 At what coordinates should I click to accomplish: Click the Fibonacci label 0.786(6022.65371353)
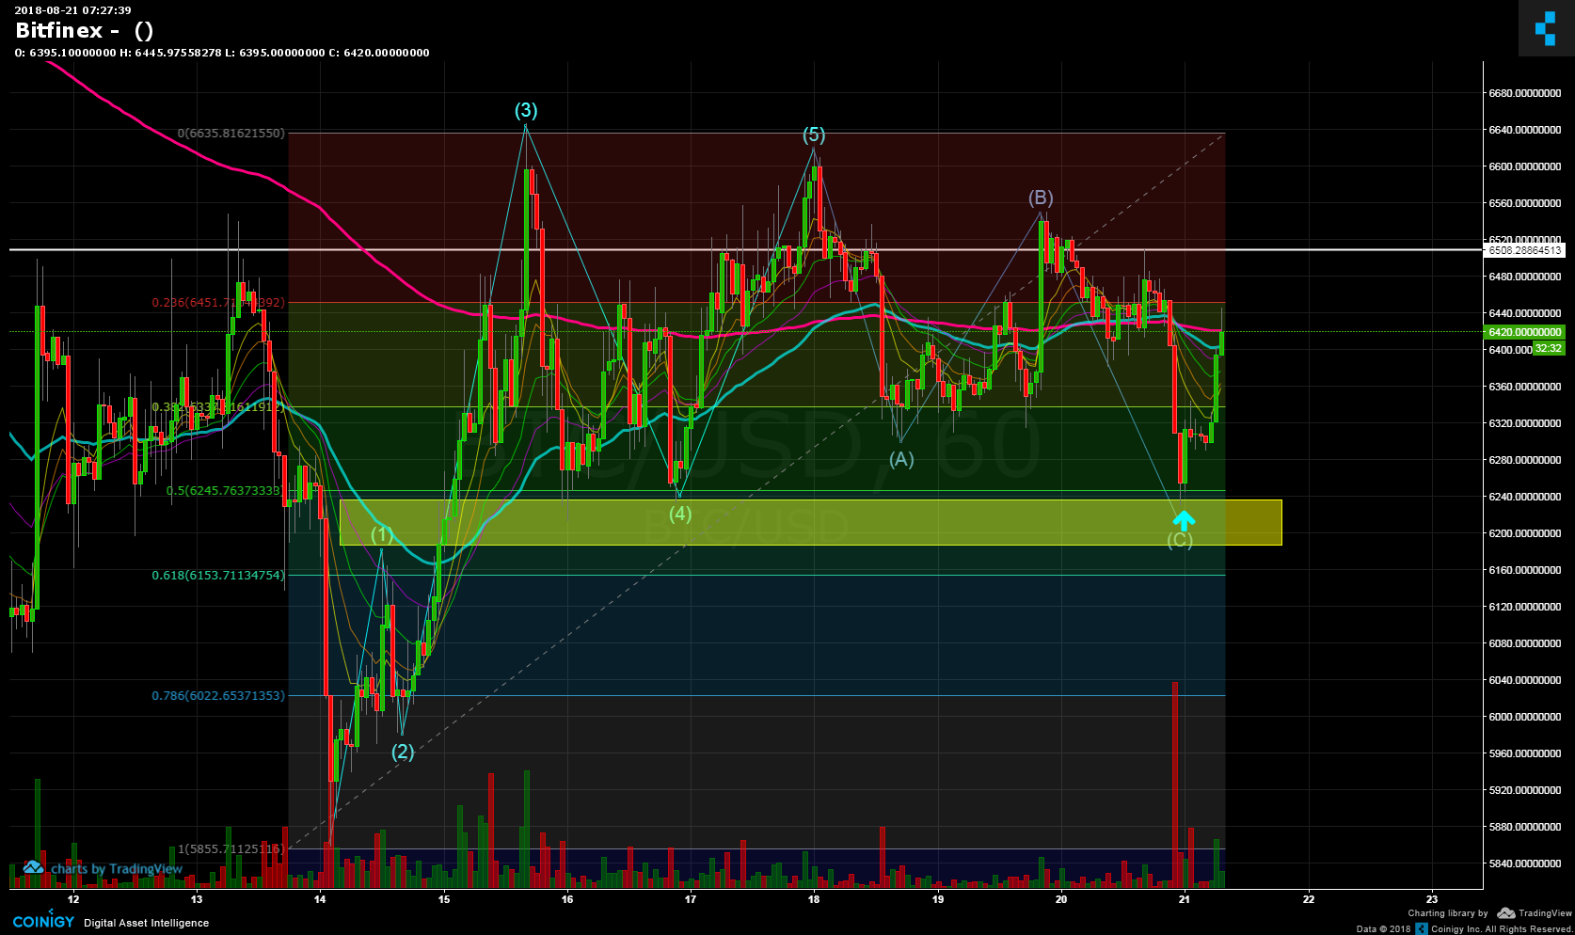(217, 696)
